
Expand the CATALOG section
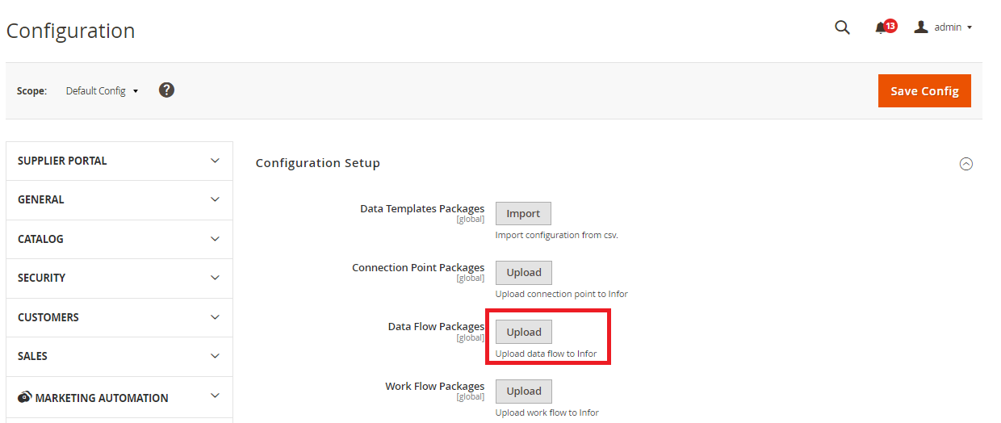119,239
